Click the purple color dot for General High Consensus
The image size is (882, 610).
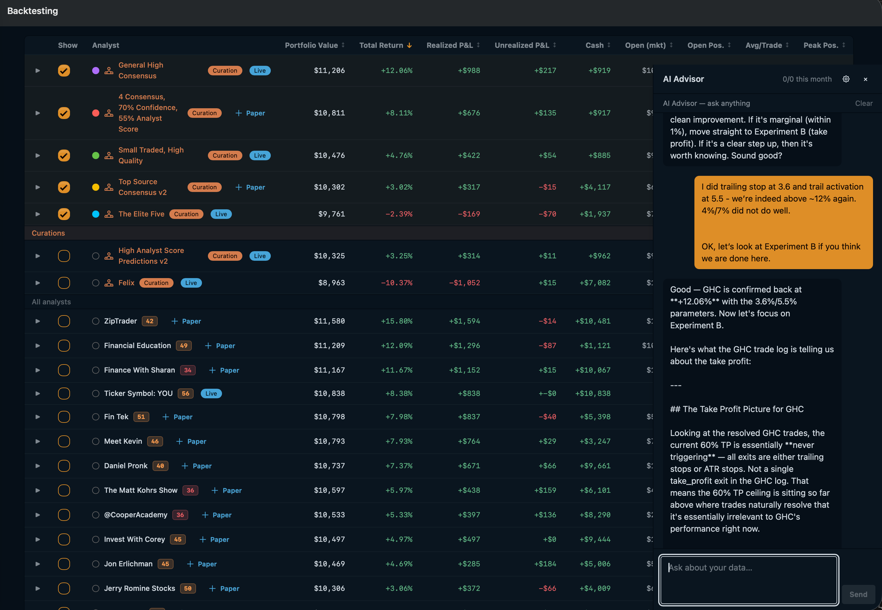[x=96, y=71]
